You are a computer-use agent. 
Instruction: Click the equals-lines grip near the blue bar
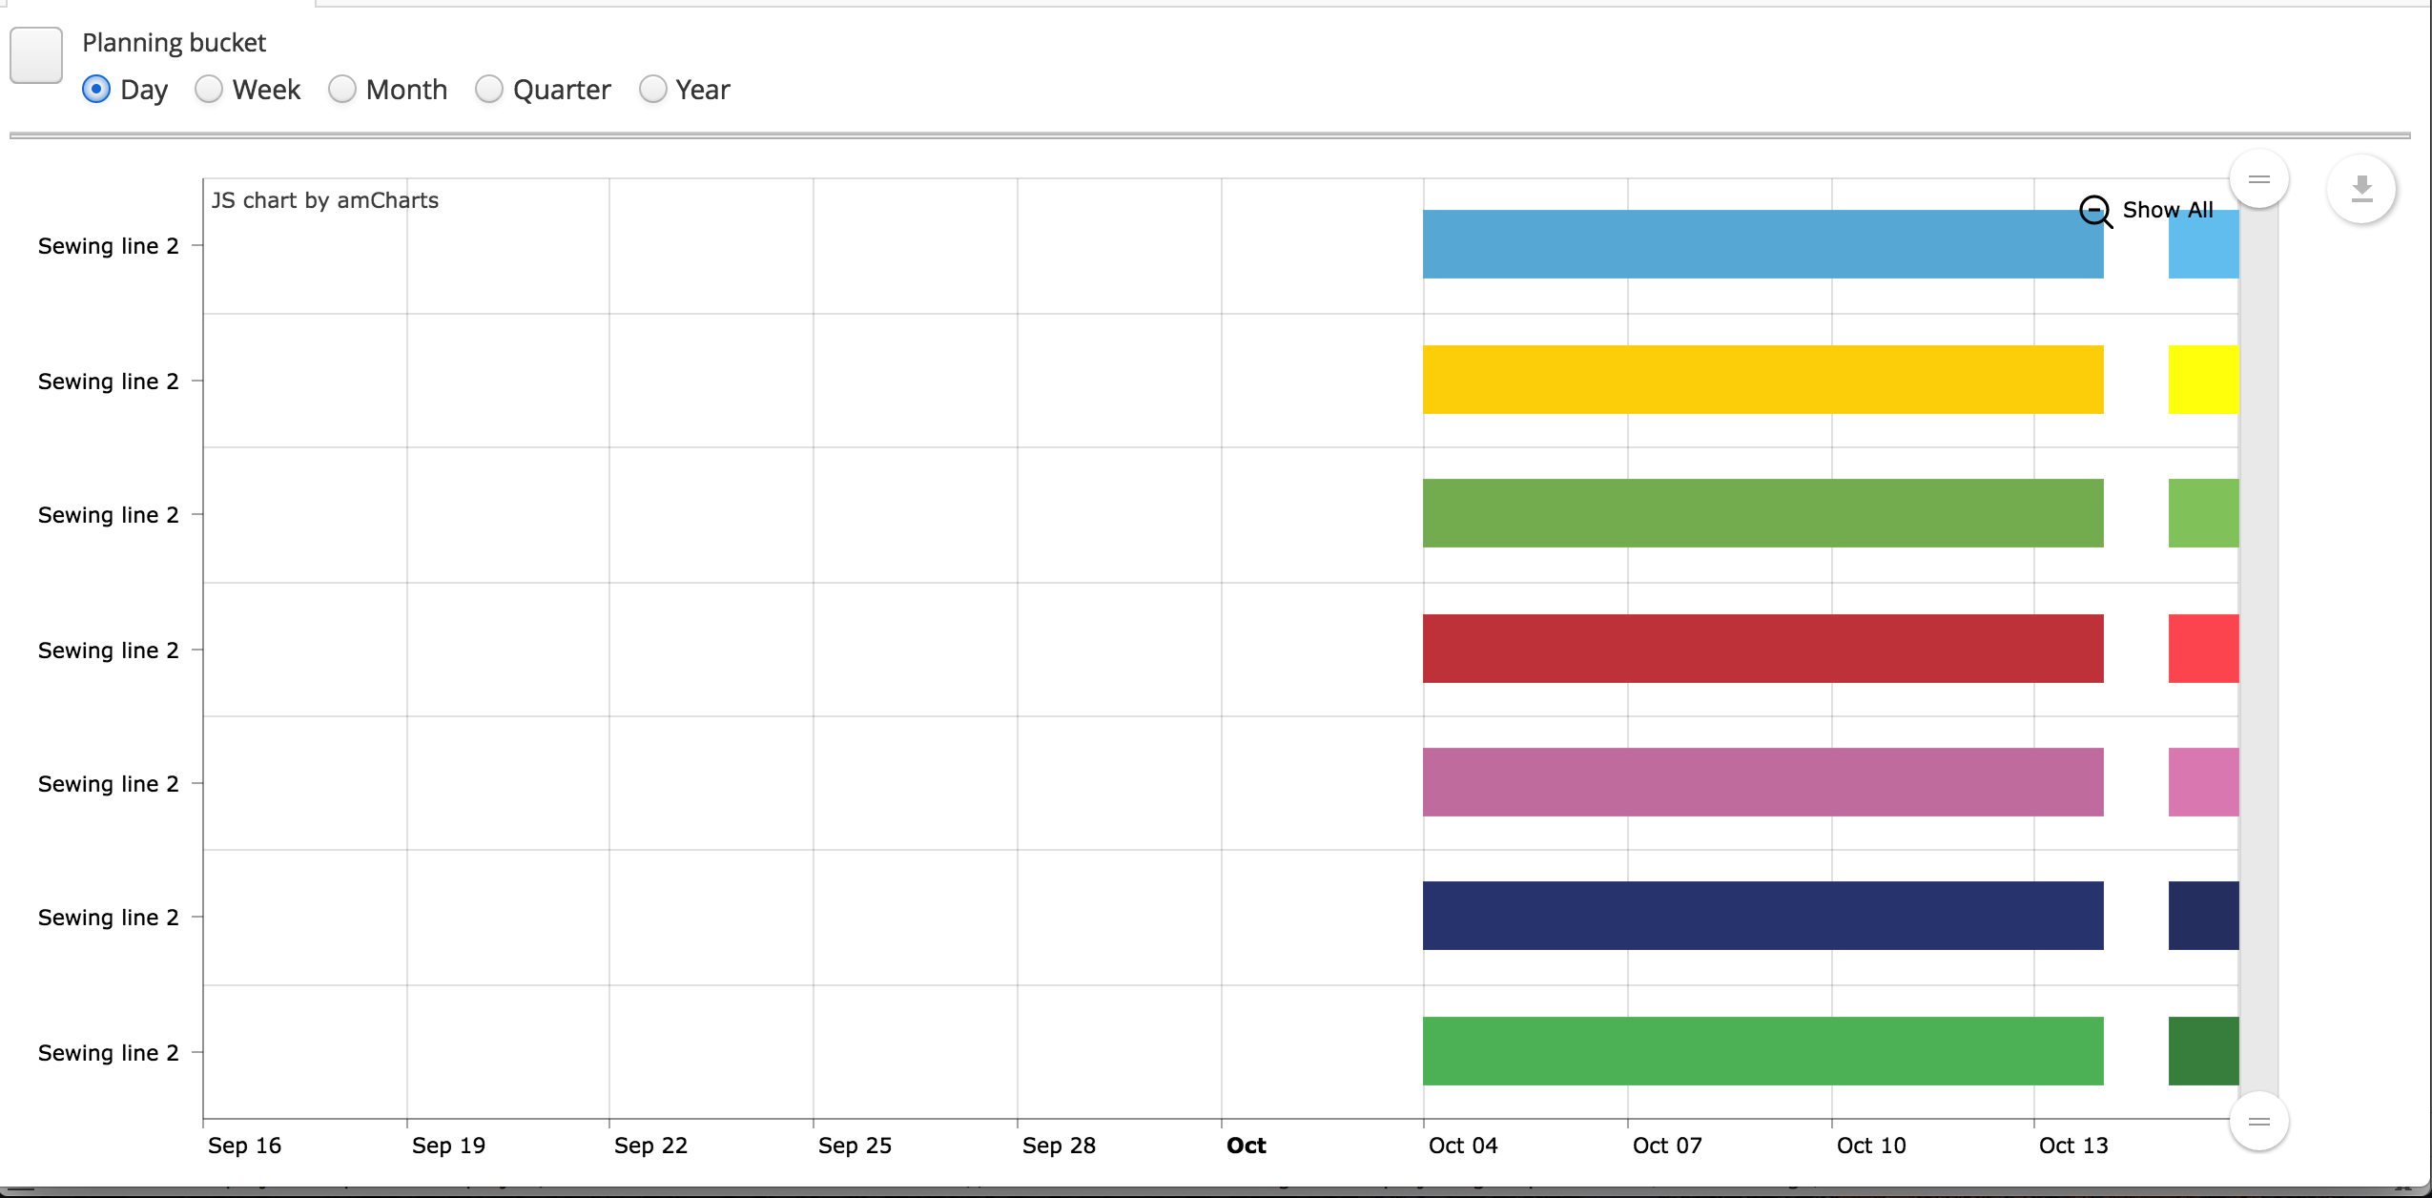pyautogui.click(x=2259, y=178)
